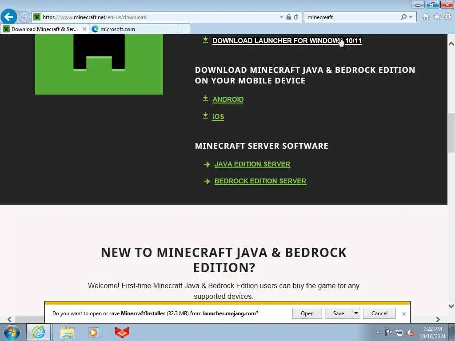Click the muted volume tray icon

tap(410, 333)
